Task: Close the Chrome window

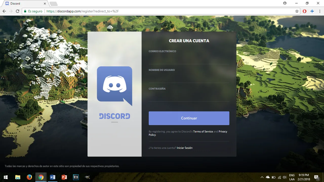Action: [318, 3]
